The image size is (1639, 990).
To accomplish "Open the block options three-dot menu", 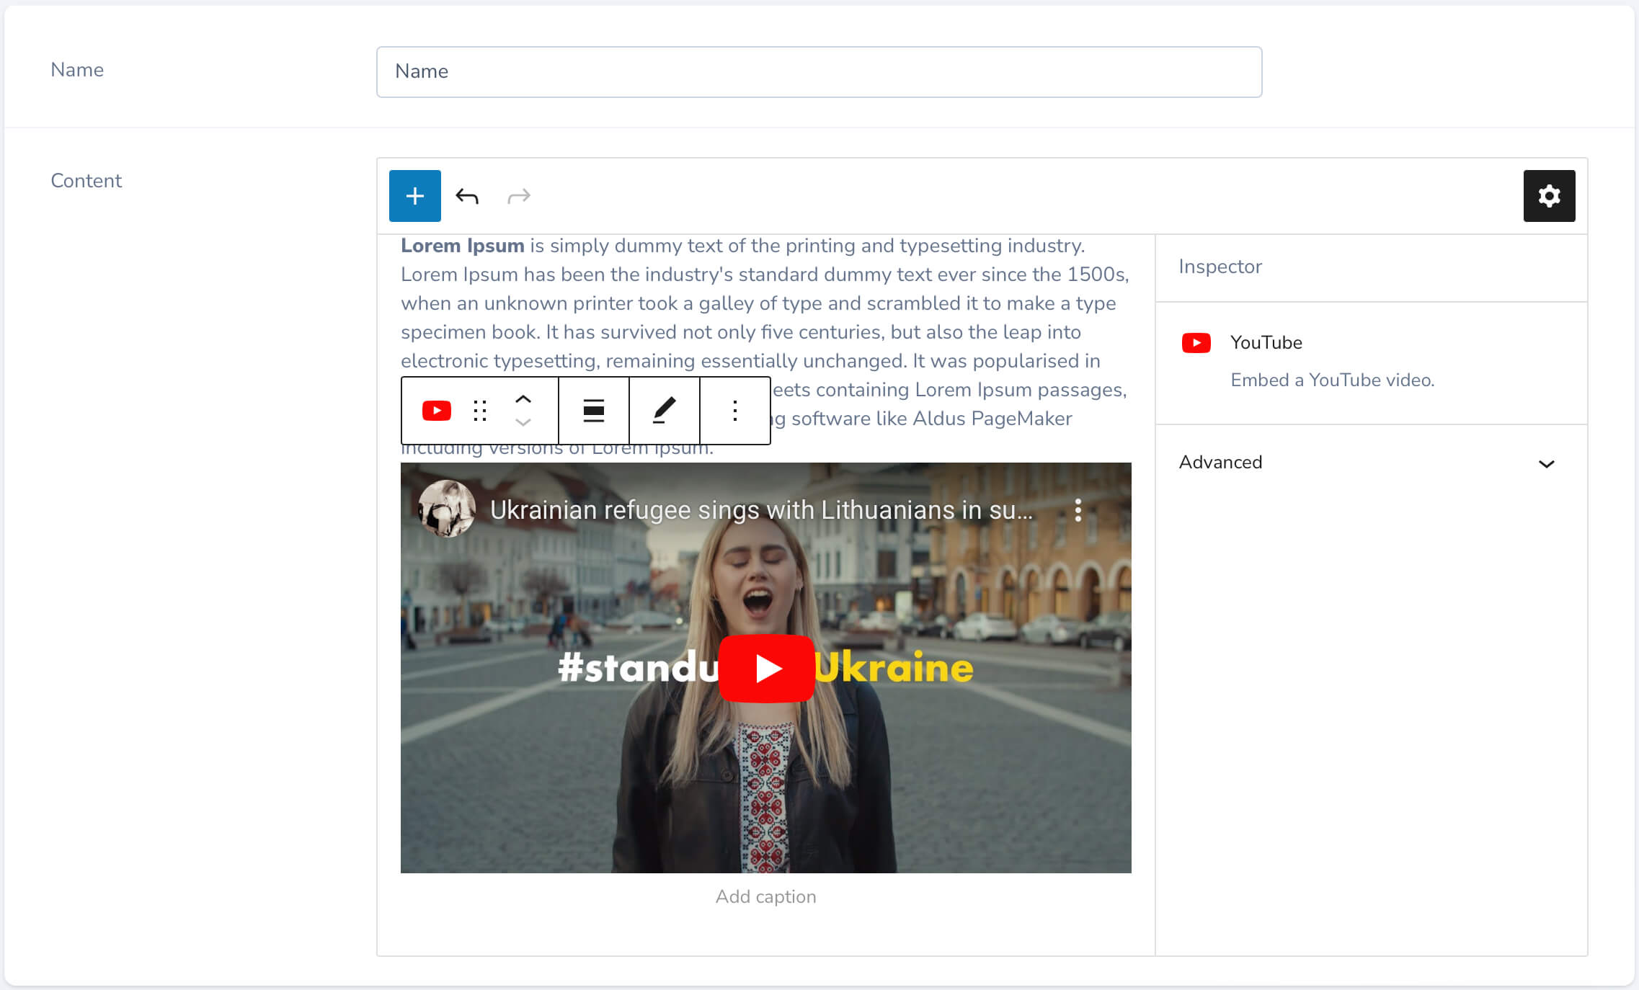I will [x=735, y=411].
